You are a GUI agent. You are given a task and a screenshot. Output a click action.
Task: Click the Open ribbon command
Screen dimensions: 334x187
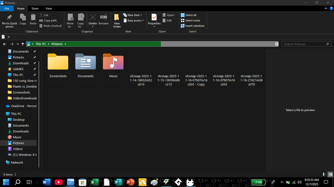(169, 15)
